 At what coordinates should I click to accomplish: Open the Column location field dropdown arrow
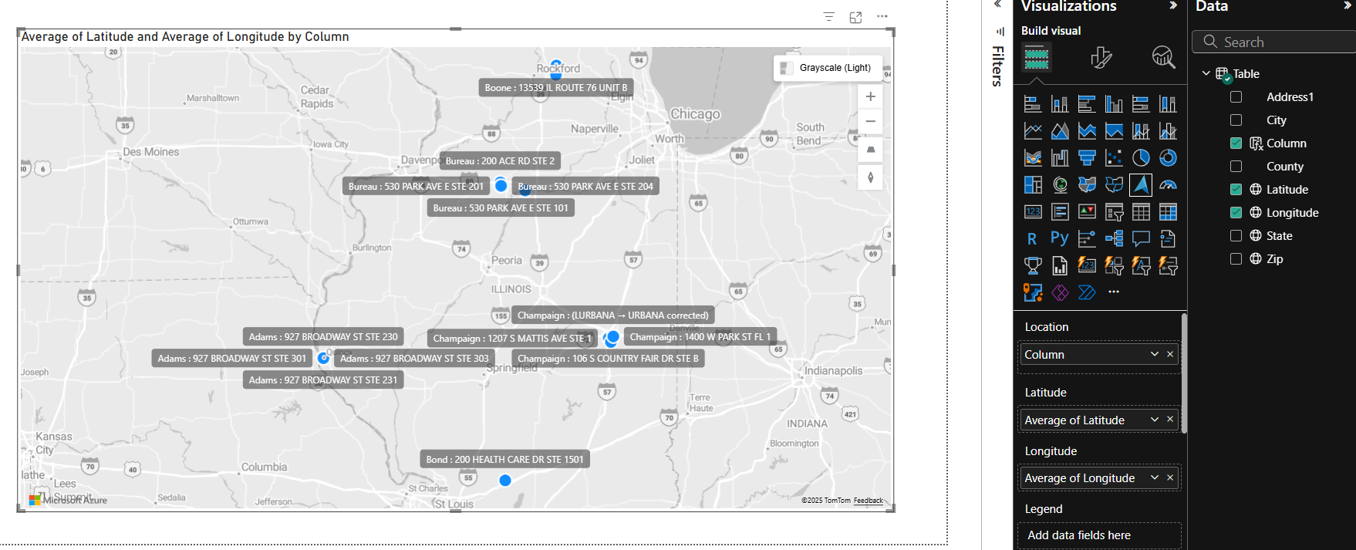click(1155, 354)
